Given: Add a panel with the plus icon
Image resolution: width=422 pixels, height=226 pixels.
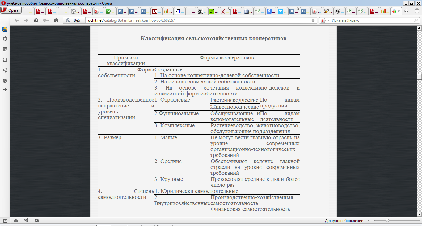Looking at the screenshot, I should click(x=5, y=90).
